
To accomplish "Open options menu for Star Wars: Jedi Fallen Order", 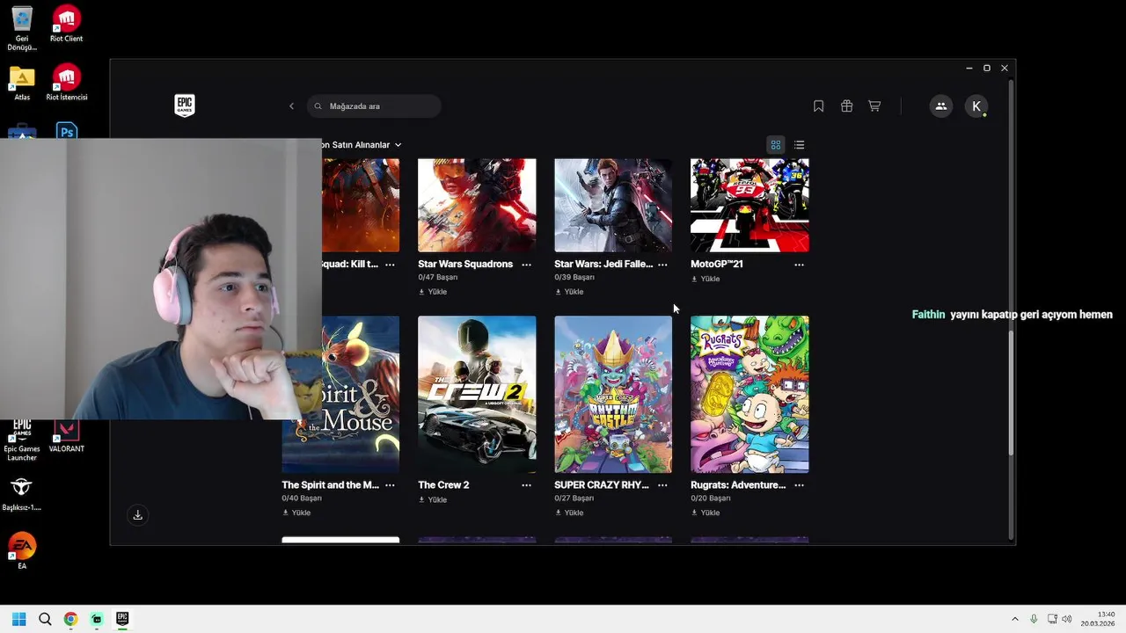I will (662, 265).
